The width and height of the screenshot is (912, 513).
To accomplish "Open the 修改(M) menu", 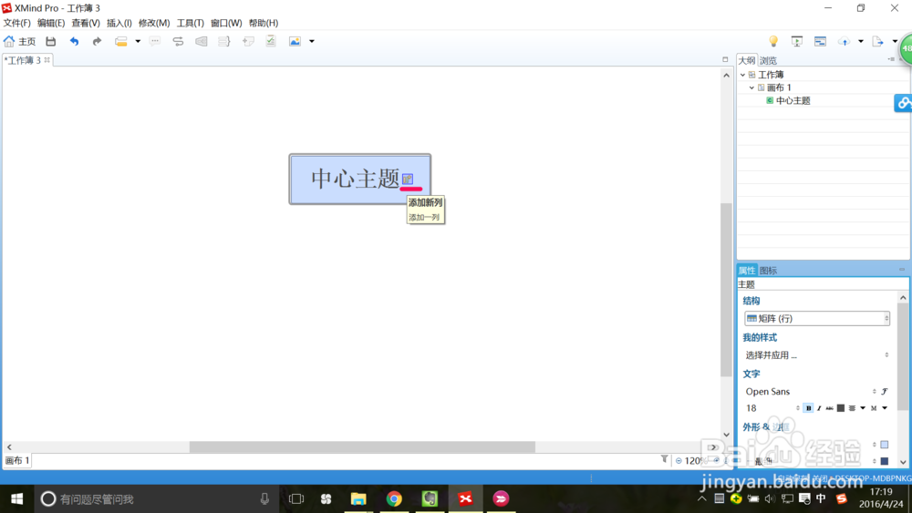I will [x=154, y=23].
